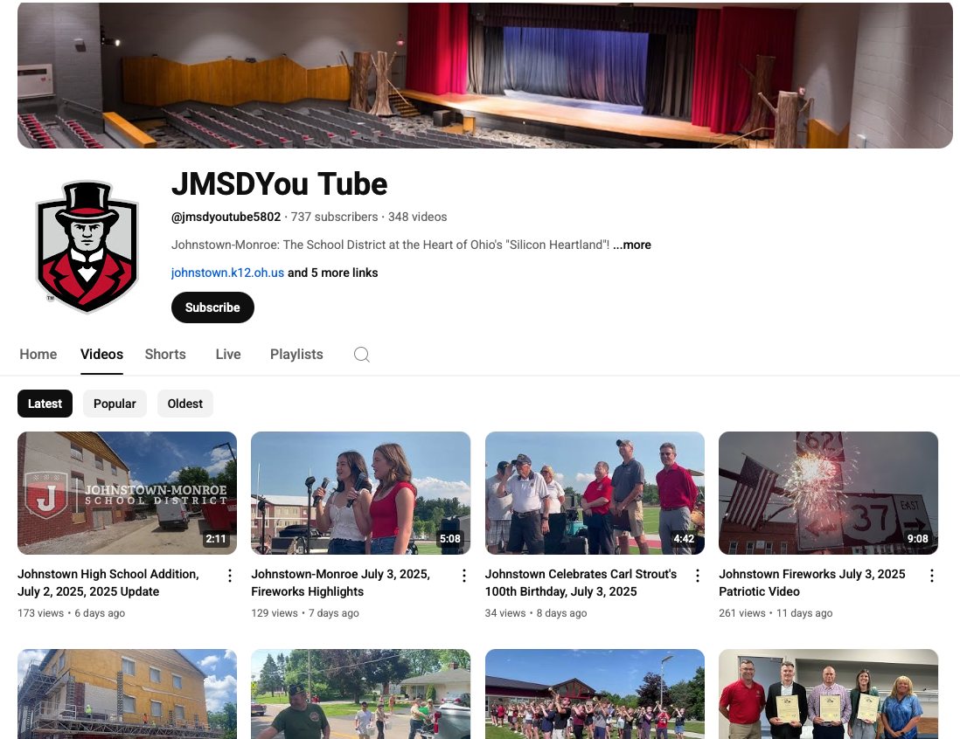The image size is (960, 739).
Task: Click the channel search magnifier icon
Action: coord(362,354)
